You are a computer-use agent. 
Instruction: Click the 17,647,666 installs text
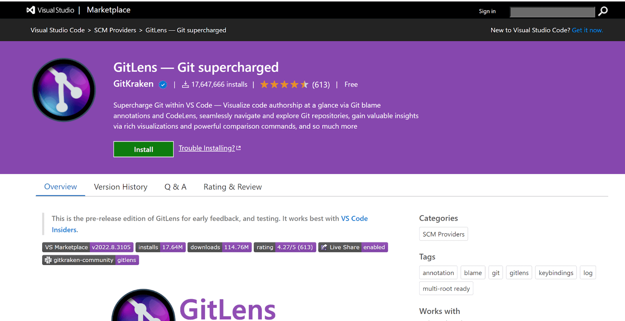pyautogui.click(x=219, y=84)
